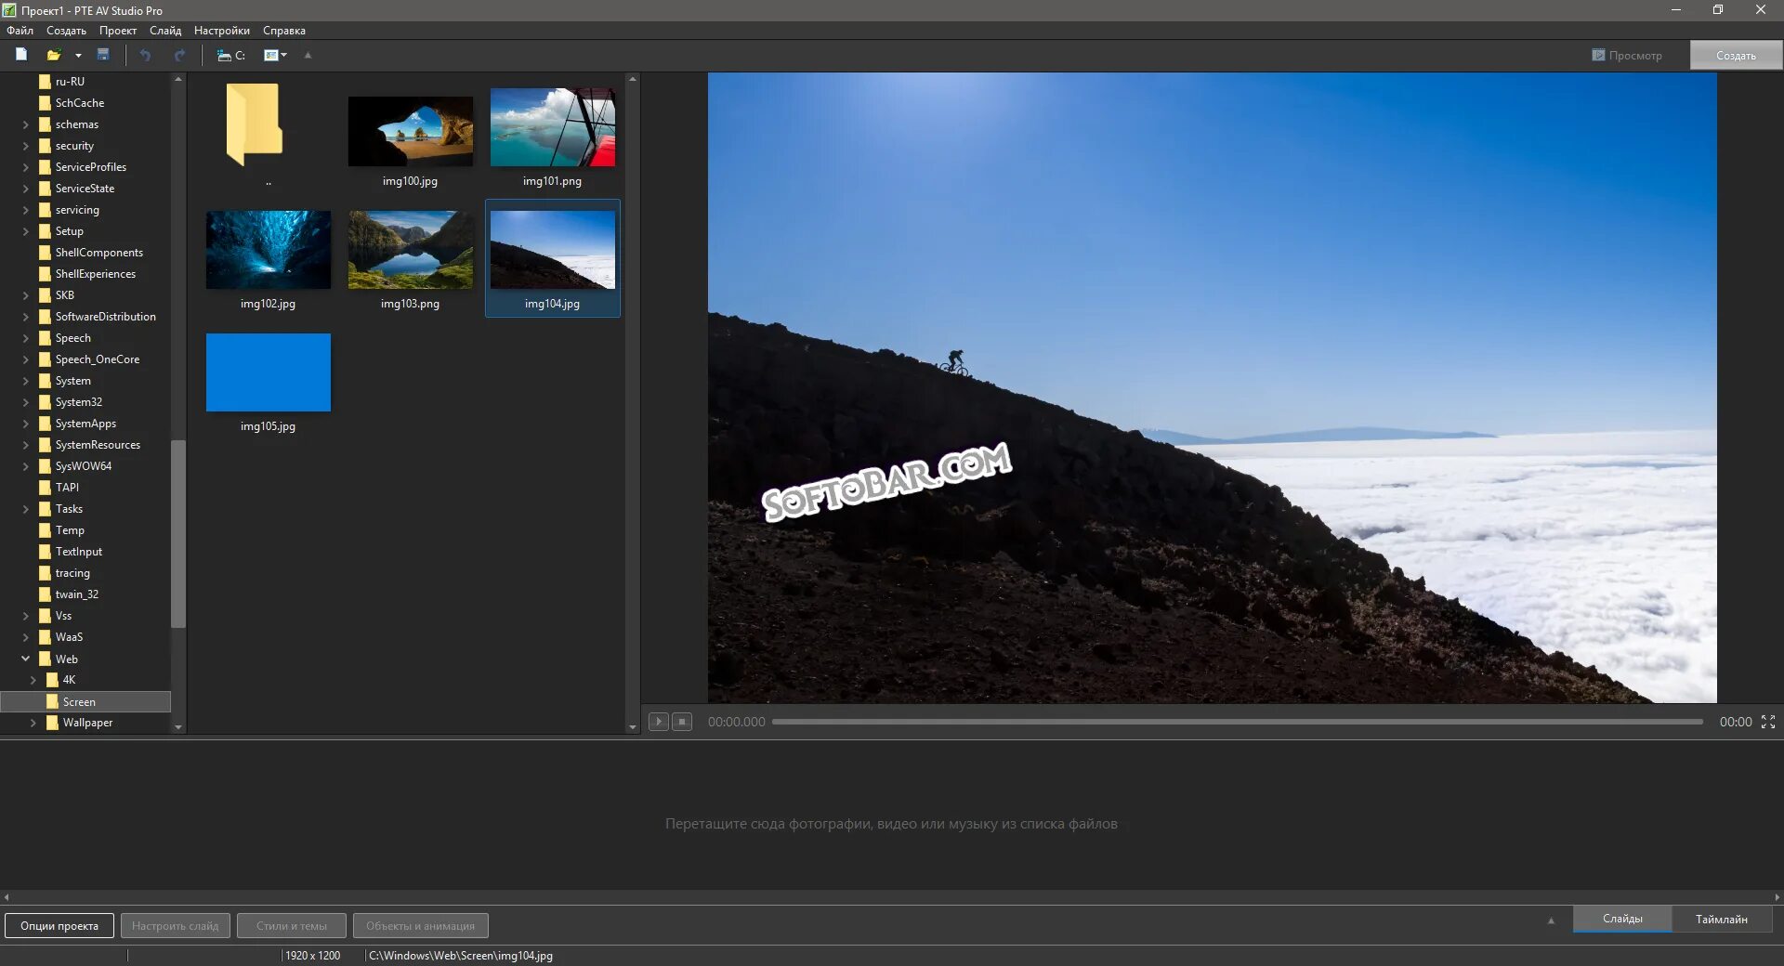Select the SysWOW64 folder
Image resolution: width=1784 pixels, height=966 pixels.
[83, 466]
